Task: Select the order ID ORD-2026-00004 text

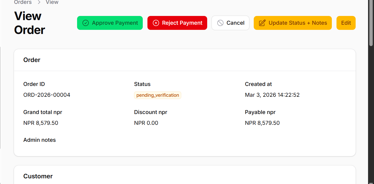Action: (x=47, y=95)
